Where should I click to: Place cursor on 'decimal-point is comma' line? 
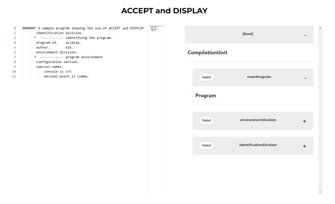point(66,77)
